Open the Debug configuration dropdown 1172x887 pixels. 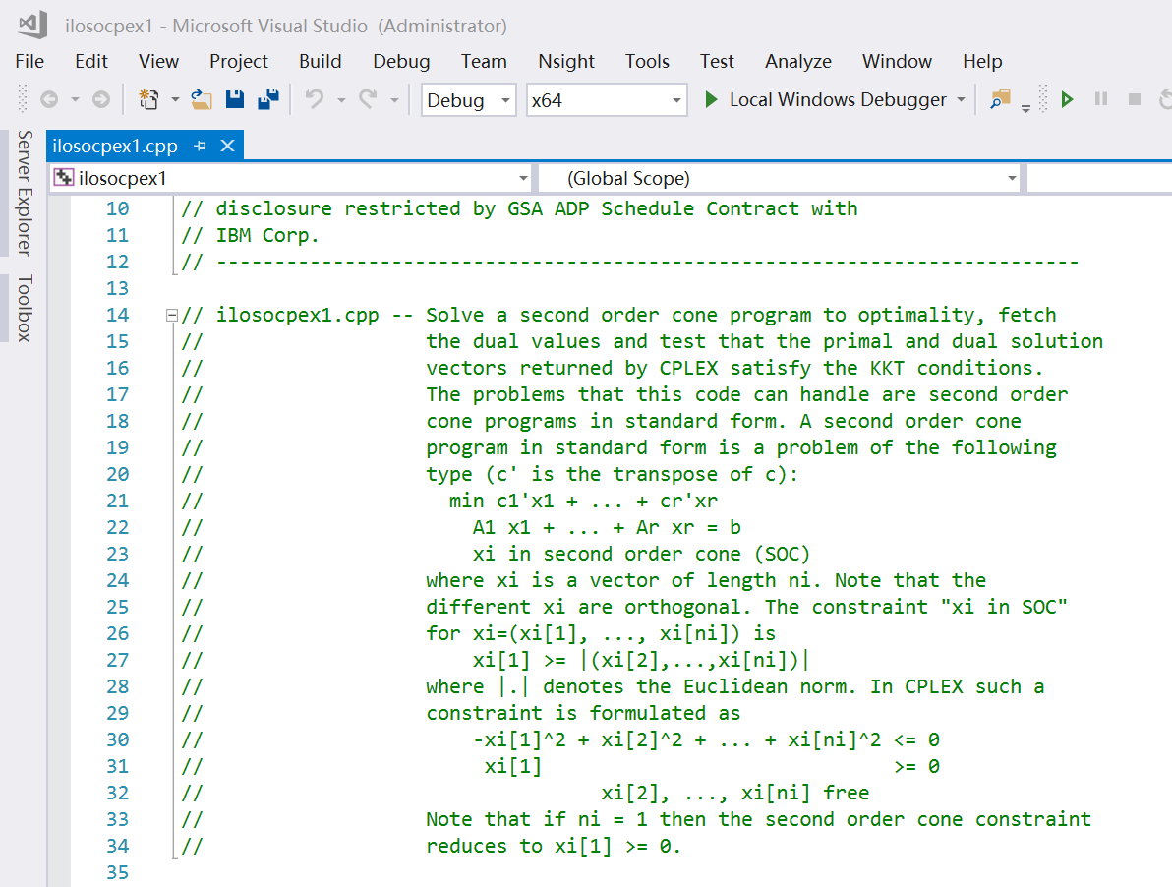469,100
